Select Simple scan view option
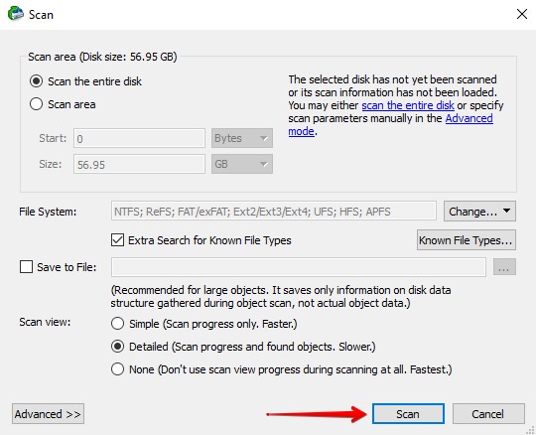The width and height of the screenshot is (536, 435). click(x=117, y=324)
